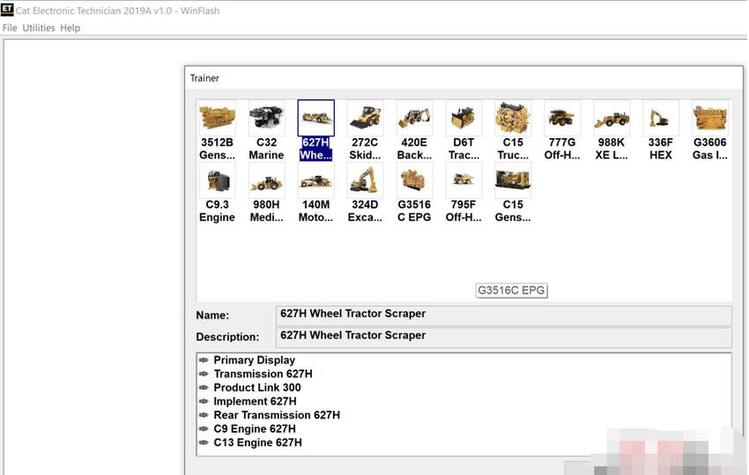This screenshot has height=475, width=749.
Task: Pick the D6T Tractor icon
Action: pyautogui.click(x=463, y=118)
